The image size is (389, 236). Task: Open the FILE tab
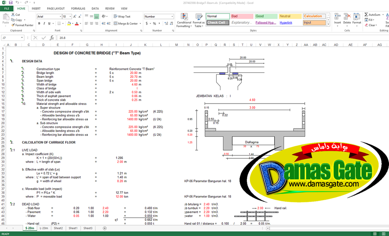pyautogui.click(x=6, y=9)
